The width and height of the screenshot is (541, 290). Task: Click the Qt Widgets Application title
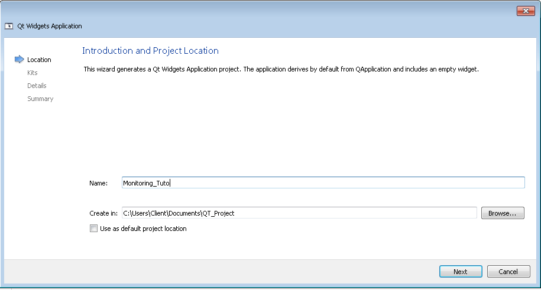(50, 26)
